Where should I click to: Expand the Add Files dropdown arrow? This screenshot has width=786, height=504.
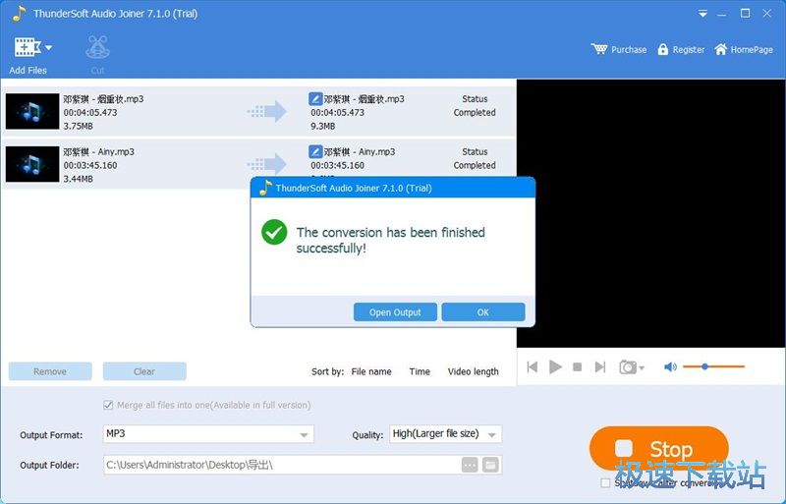coord(48,47)
